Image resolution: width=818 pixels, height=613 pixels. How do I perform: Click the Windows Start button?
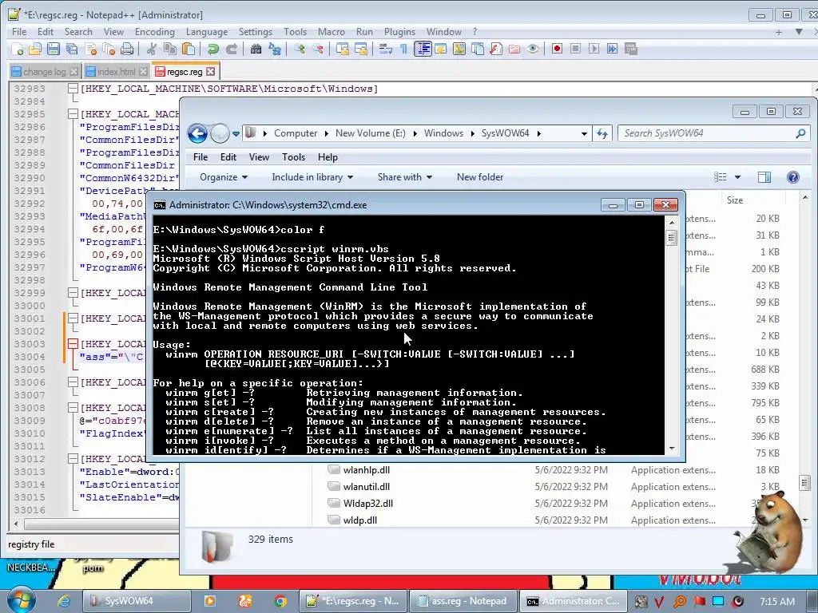[20, 600]
